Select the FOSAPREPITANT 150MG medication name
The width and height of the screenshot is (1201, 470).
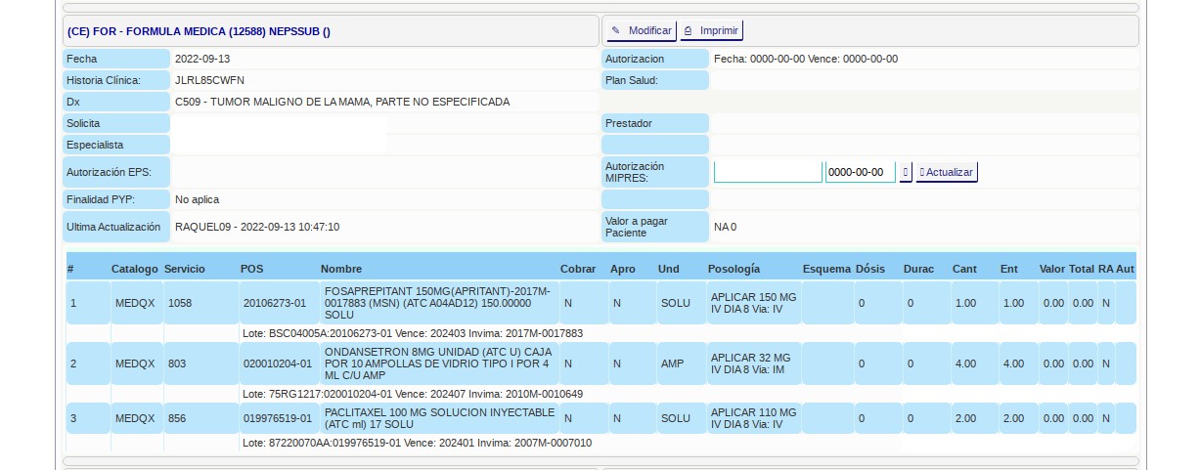coord(437,303)
